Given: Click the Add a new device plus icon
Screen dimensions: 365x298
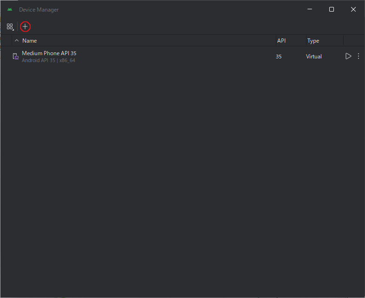Looking at the screenshot, I should pos(25,27).
